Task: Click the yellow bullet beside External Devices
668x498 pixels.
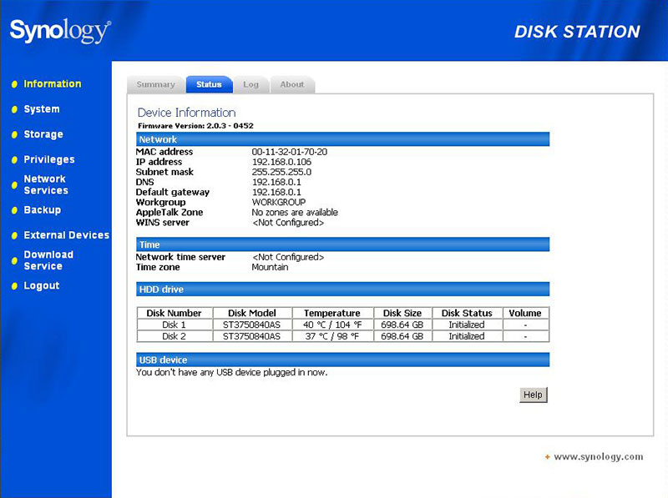Action: [14, 235]
